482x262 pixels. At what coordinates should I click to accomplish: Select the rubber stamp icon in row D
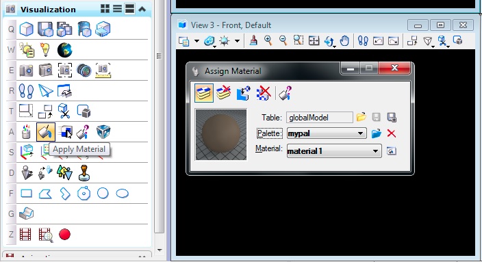[84, 172]
